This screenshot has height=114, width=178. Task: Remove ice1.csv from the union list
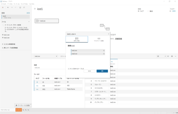tap(104, 50)
